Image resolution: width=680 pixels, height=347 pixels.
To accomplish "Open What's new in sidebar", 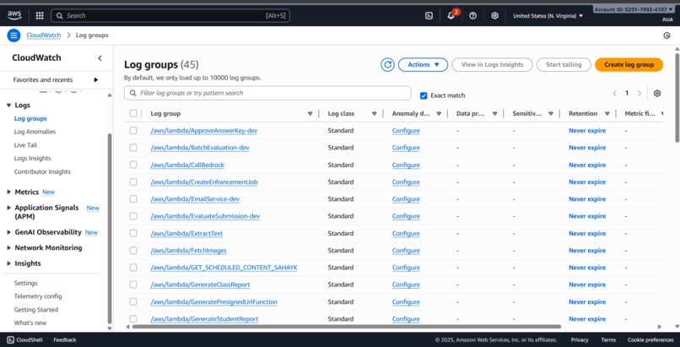I will point(30,323).
